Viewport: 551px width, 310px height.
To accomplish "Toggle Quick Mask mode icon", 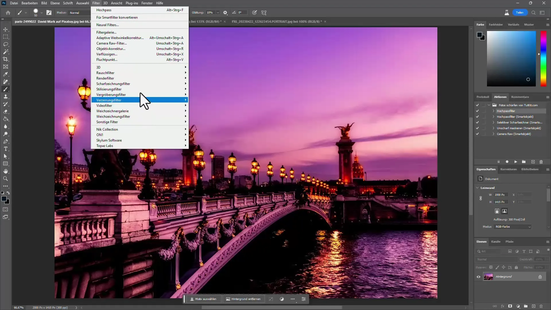I will (x=5, y=210).
